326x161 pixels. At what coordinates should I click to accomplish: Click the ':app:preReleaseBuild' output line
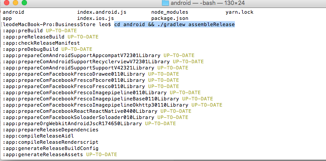(51, 37)
